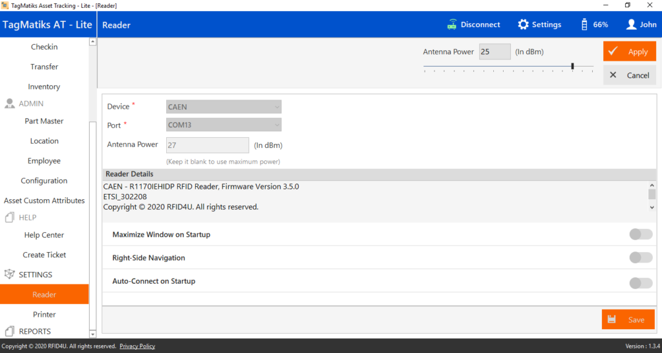Screen dimensions: 662x353
Task: Open the Printer settings page
Action: coord(45,315)
